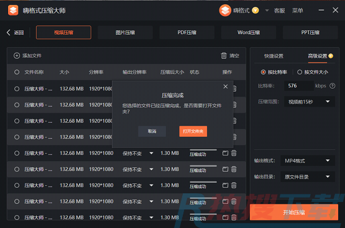The height and width of the screenshot is (228, 345).
Task: Open output folder icon in ninth file row
Action: (x=225, y=217)
